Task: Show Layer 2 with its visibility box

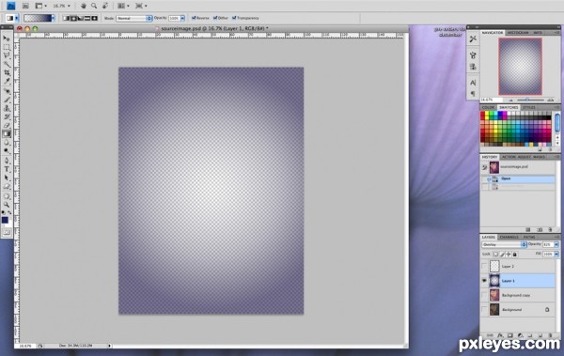Action: [484, 266]
